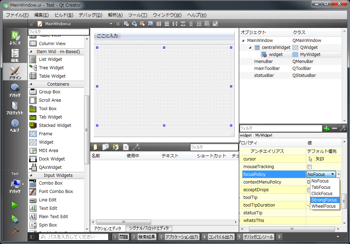The image size is (350, 244).
Task: Paste action icon in Action Editor
Action: [116, 147]
